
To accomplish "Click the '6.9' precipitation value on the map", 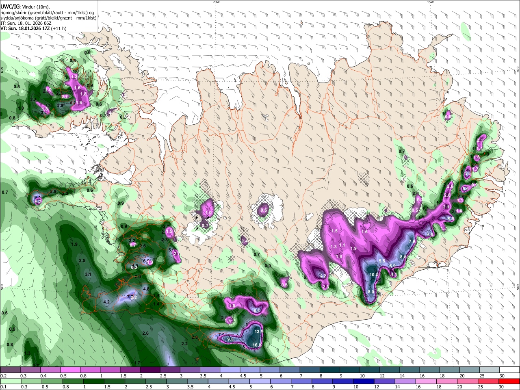I will pos(392,266).
